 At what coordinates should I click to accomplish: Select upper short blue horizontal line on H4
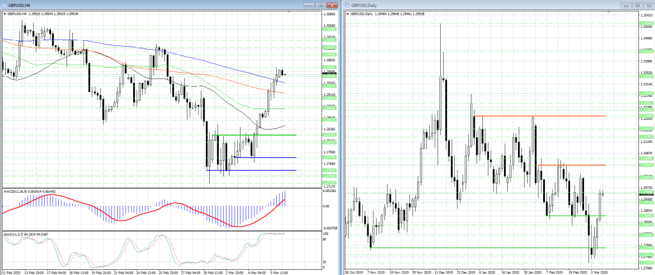point(265,158)
